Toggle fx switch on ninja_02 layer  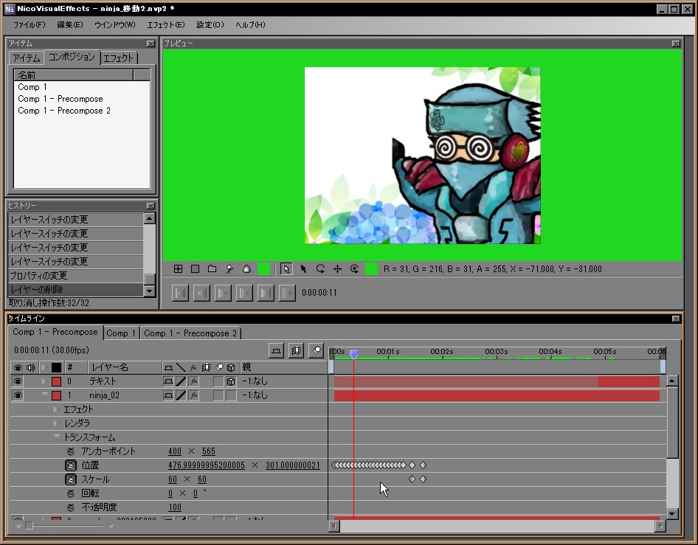193,395
